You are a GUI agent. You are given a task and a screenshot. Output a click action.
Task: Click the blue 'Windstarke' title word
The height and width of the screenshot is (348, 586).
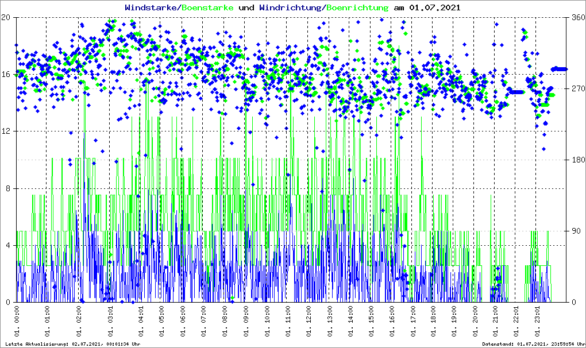click(151, 7)
